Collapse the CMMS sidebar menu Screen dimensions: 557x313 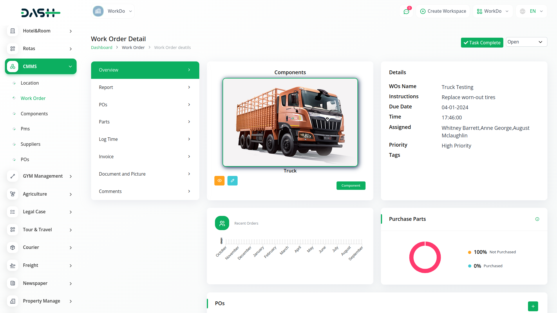(x=41, y=66)
